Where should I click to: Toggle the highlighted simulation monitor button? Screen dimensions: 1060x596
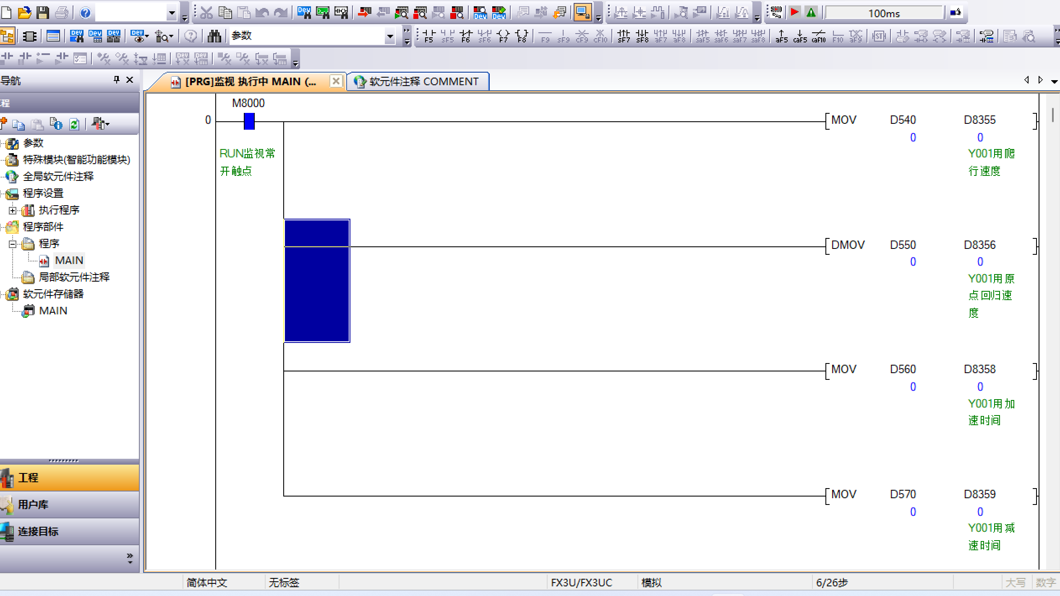582,13
